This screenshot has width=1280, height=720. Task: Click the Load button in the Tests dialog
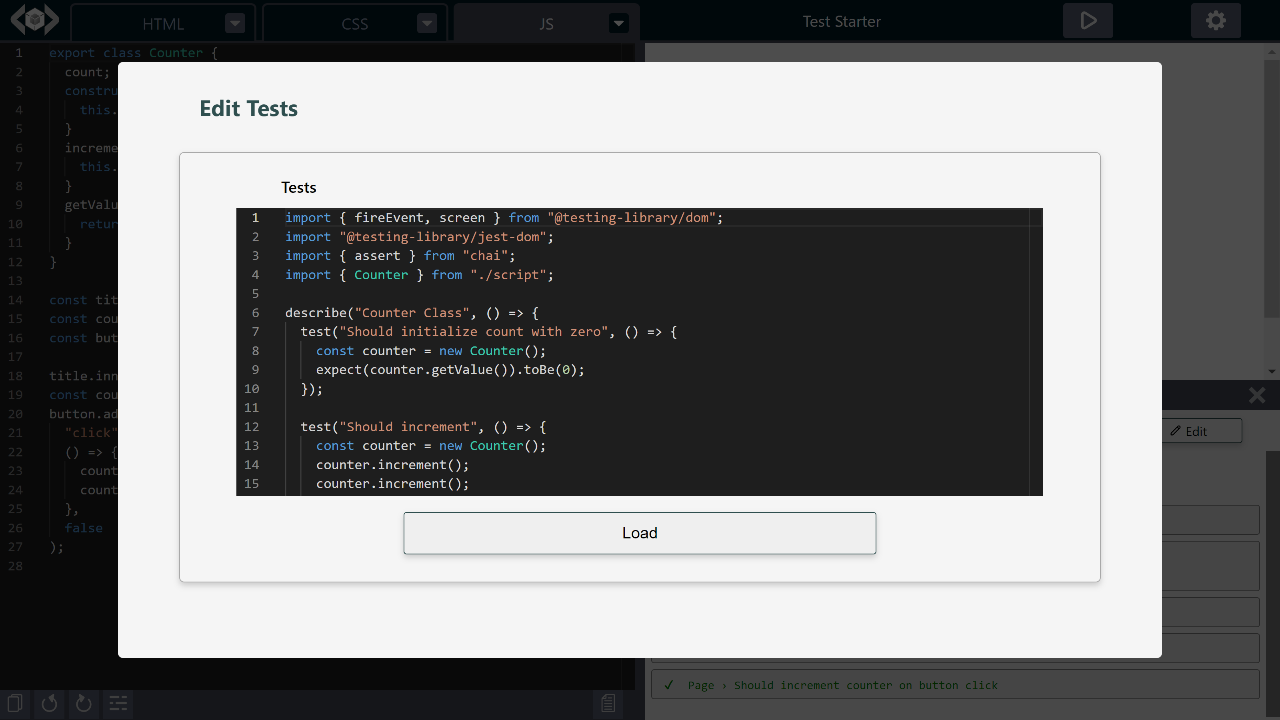(640, 533)
